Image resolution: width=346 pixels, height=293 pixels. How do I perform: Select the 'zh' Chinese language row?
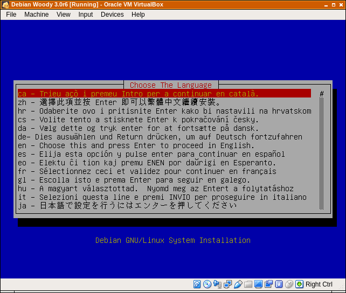pyautogui.click(x=164, y=102)
